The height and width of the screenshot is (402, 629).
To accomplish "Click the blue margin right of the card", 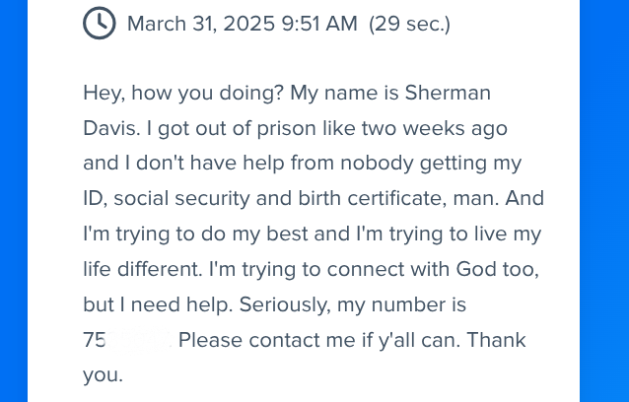I will [x=604, y=201].
